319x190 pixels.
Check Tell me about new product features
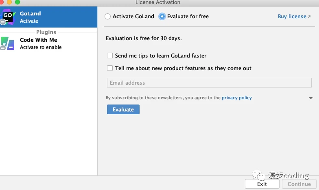pyautogui.click(x=110, y=68)
